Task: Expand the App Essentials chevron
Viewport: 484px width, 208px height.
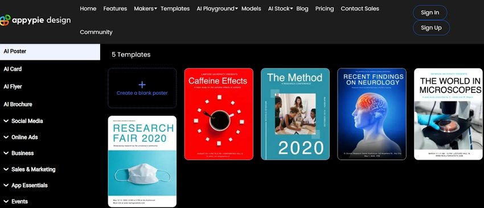Action: (x=6, y=185)
